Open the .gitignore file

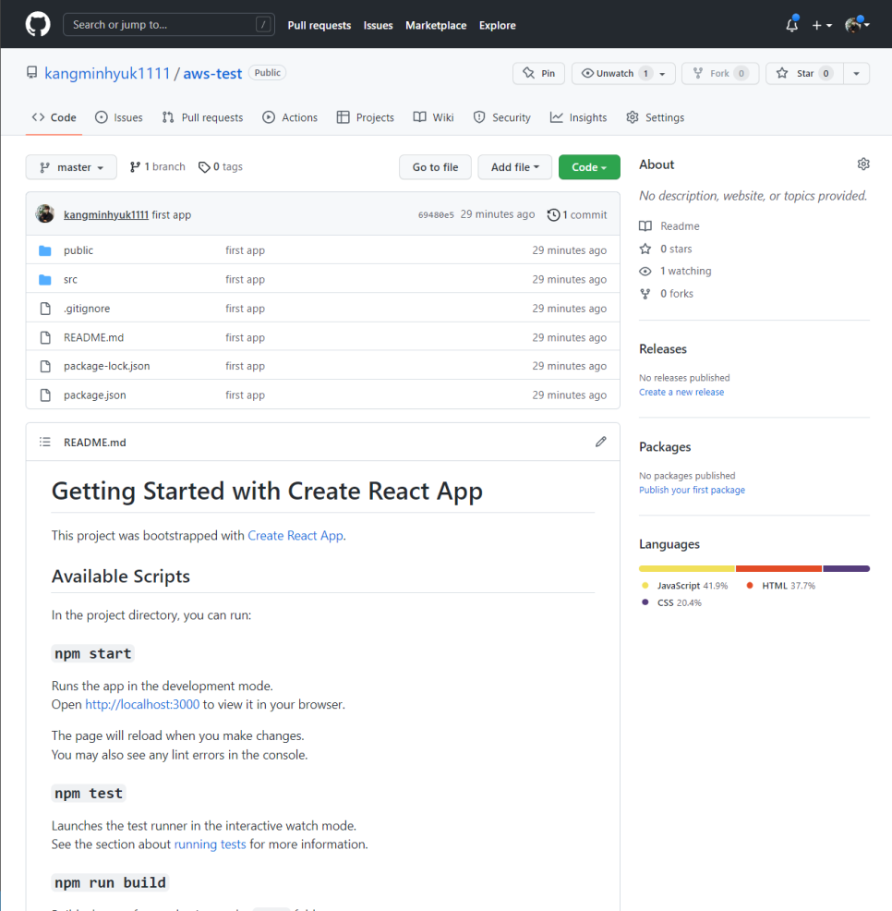(87, 309)
